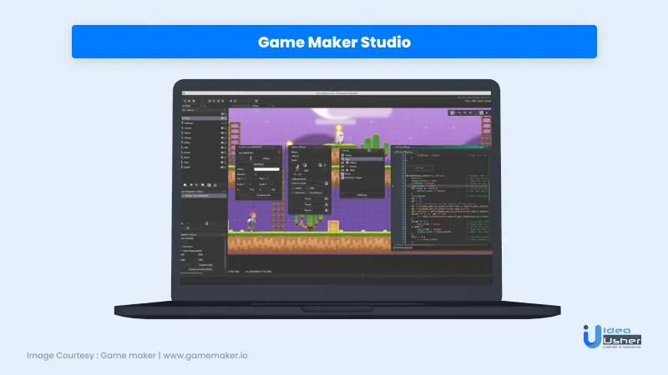Select the white ghost instance in the room

(339, 137)
